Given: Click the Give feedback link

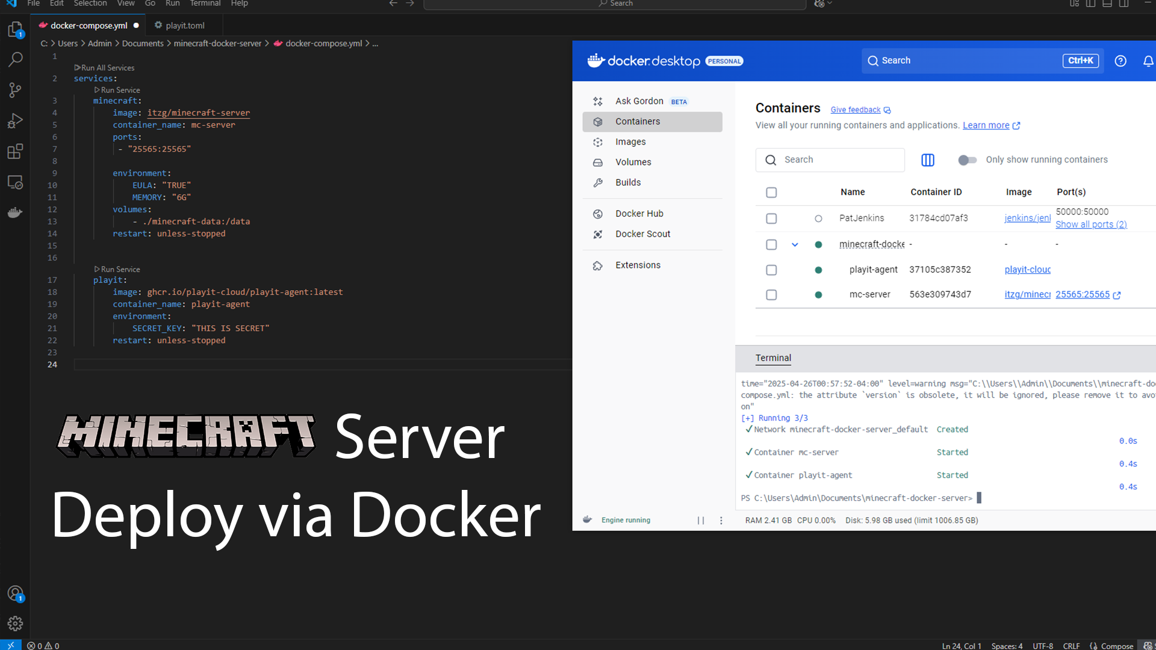Looking at the screenshot, I should [x=855, y=110].
